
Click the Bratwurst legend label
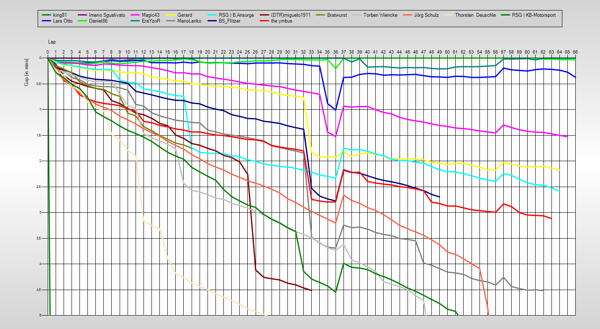[x=337, y=15]
